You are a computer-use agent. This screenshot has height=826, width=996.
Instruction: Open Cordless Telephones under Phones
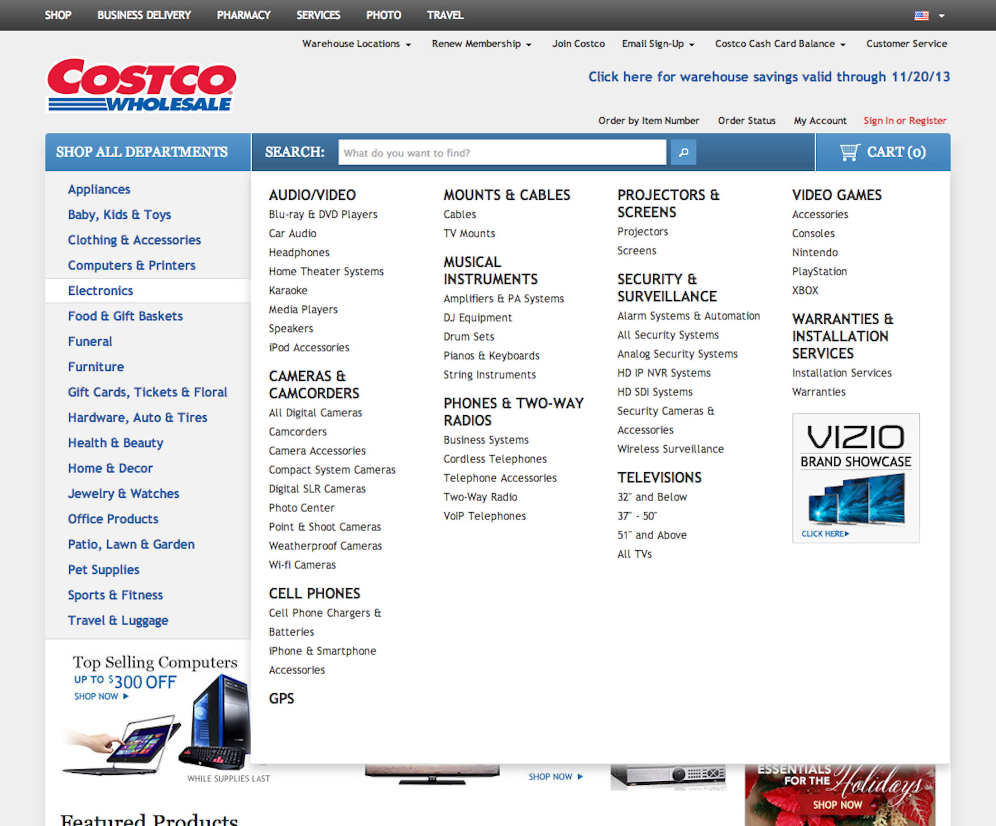click(495, 459)
